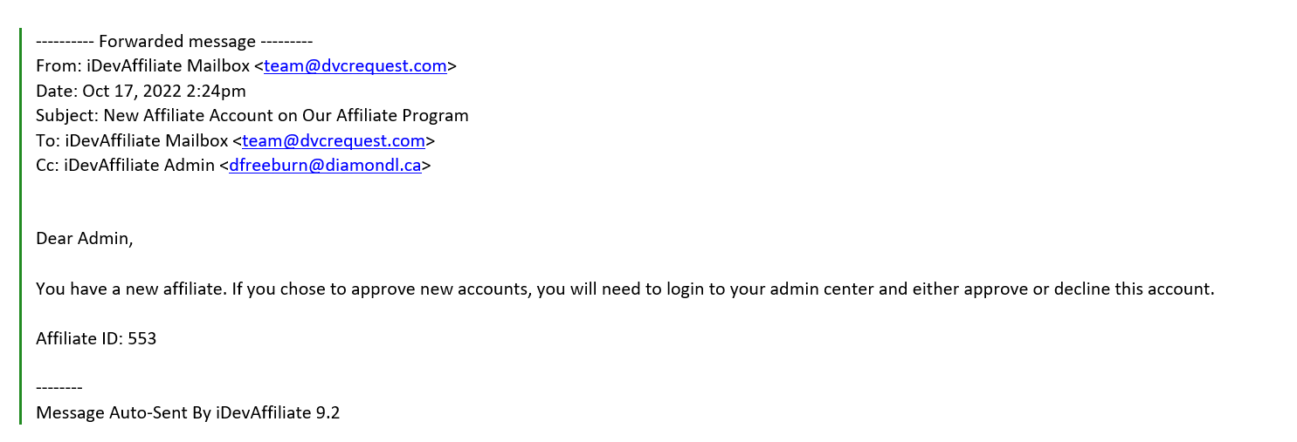Click the affiliate number 553

(142, 338)
